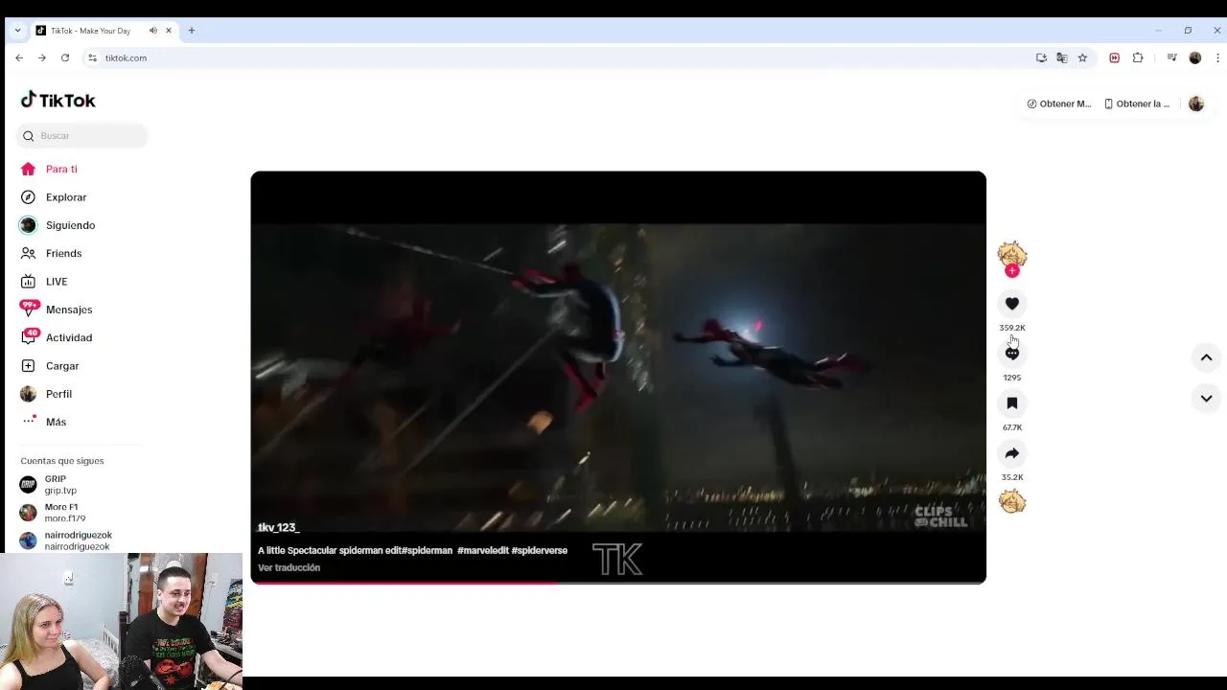Viewport: 1227px width, 690px height.
Task: Select the TikTok - Make Your Day tab
Action: pyautogui.click(x=104, y=31)
